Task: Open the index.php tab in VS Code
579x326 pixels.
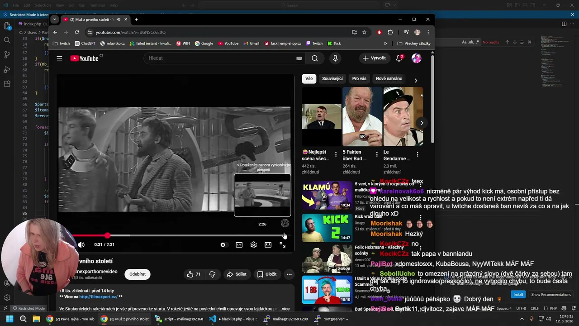Action: [32, 24]
